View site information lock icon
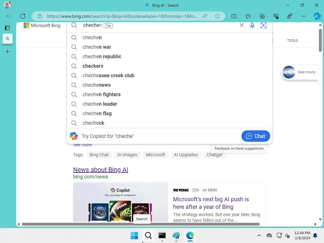Image resolution: width=324 pixels, height=243 pixels. coord(40,16)
